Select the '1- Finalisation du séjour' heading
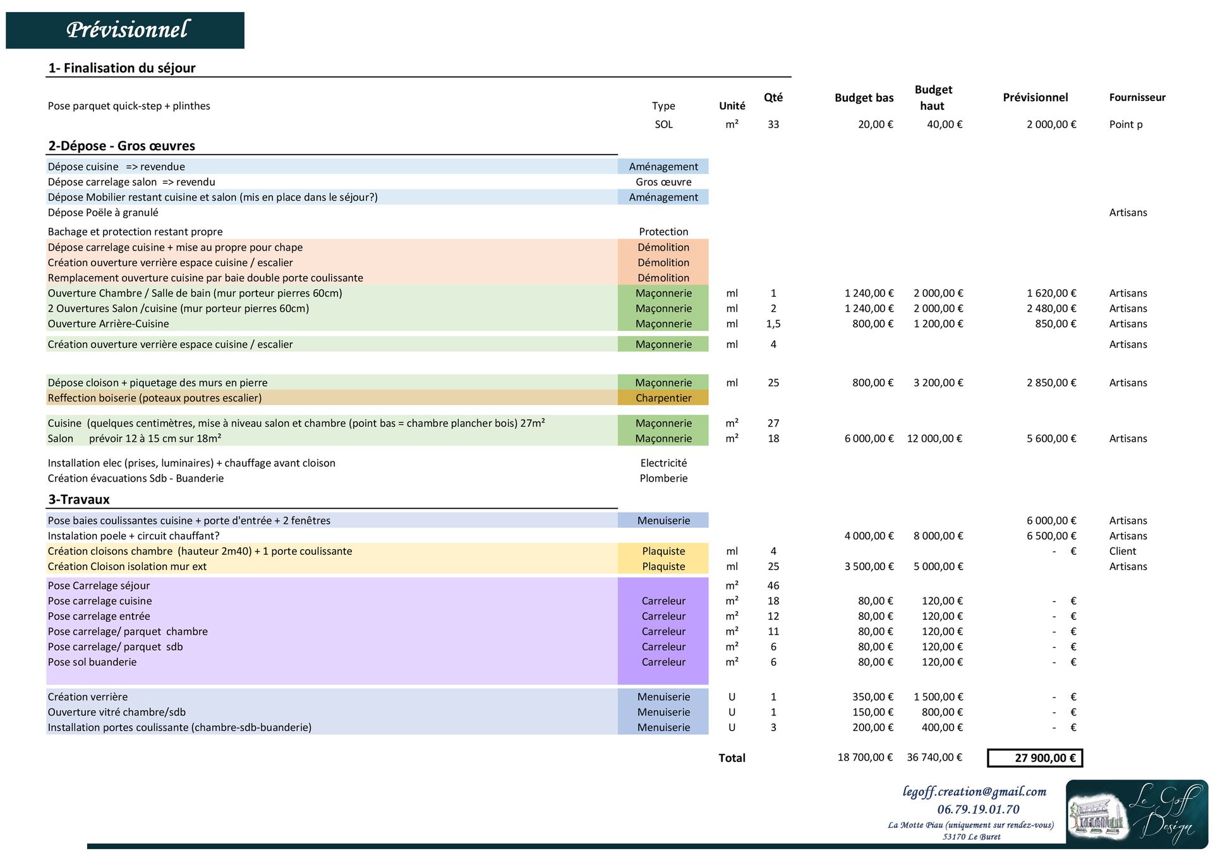1213x856 pixels. coord(122,68)
